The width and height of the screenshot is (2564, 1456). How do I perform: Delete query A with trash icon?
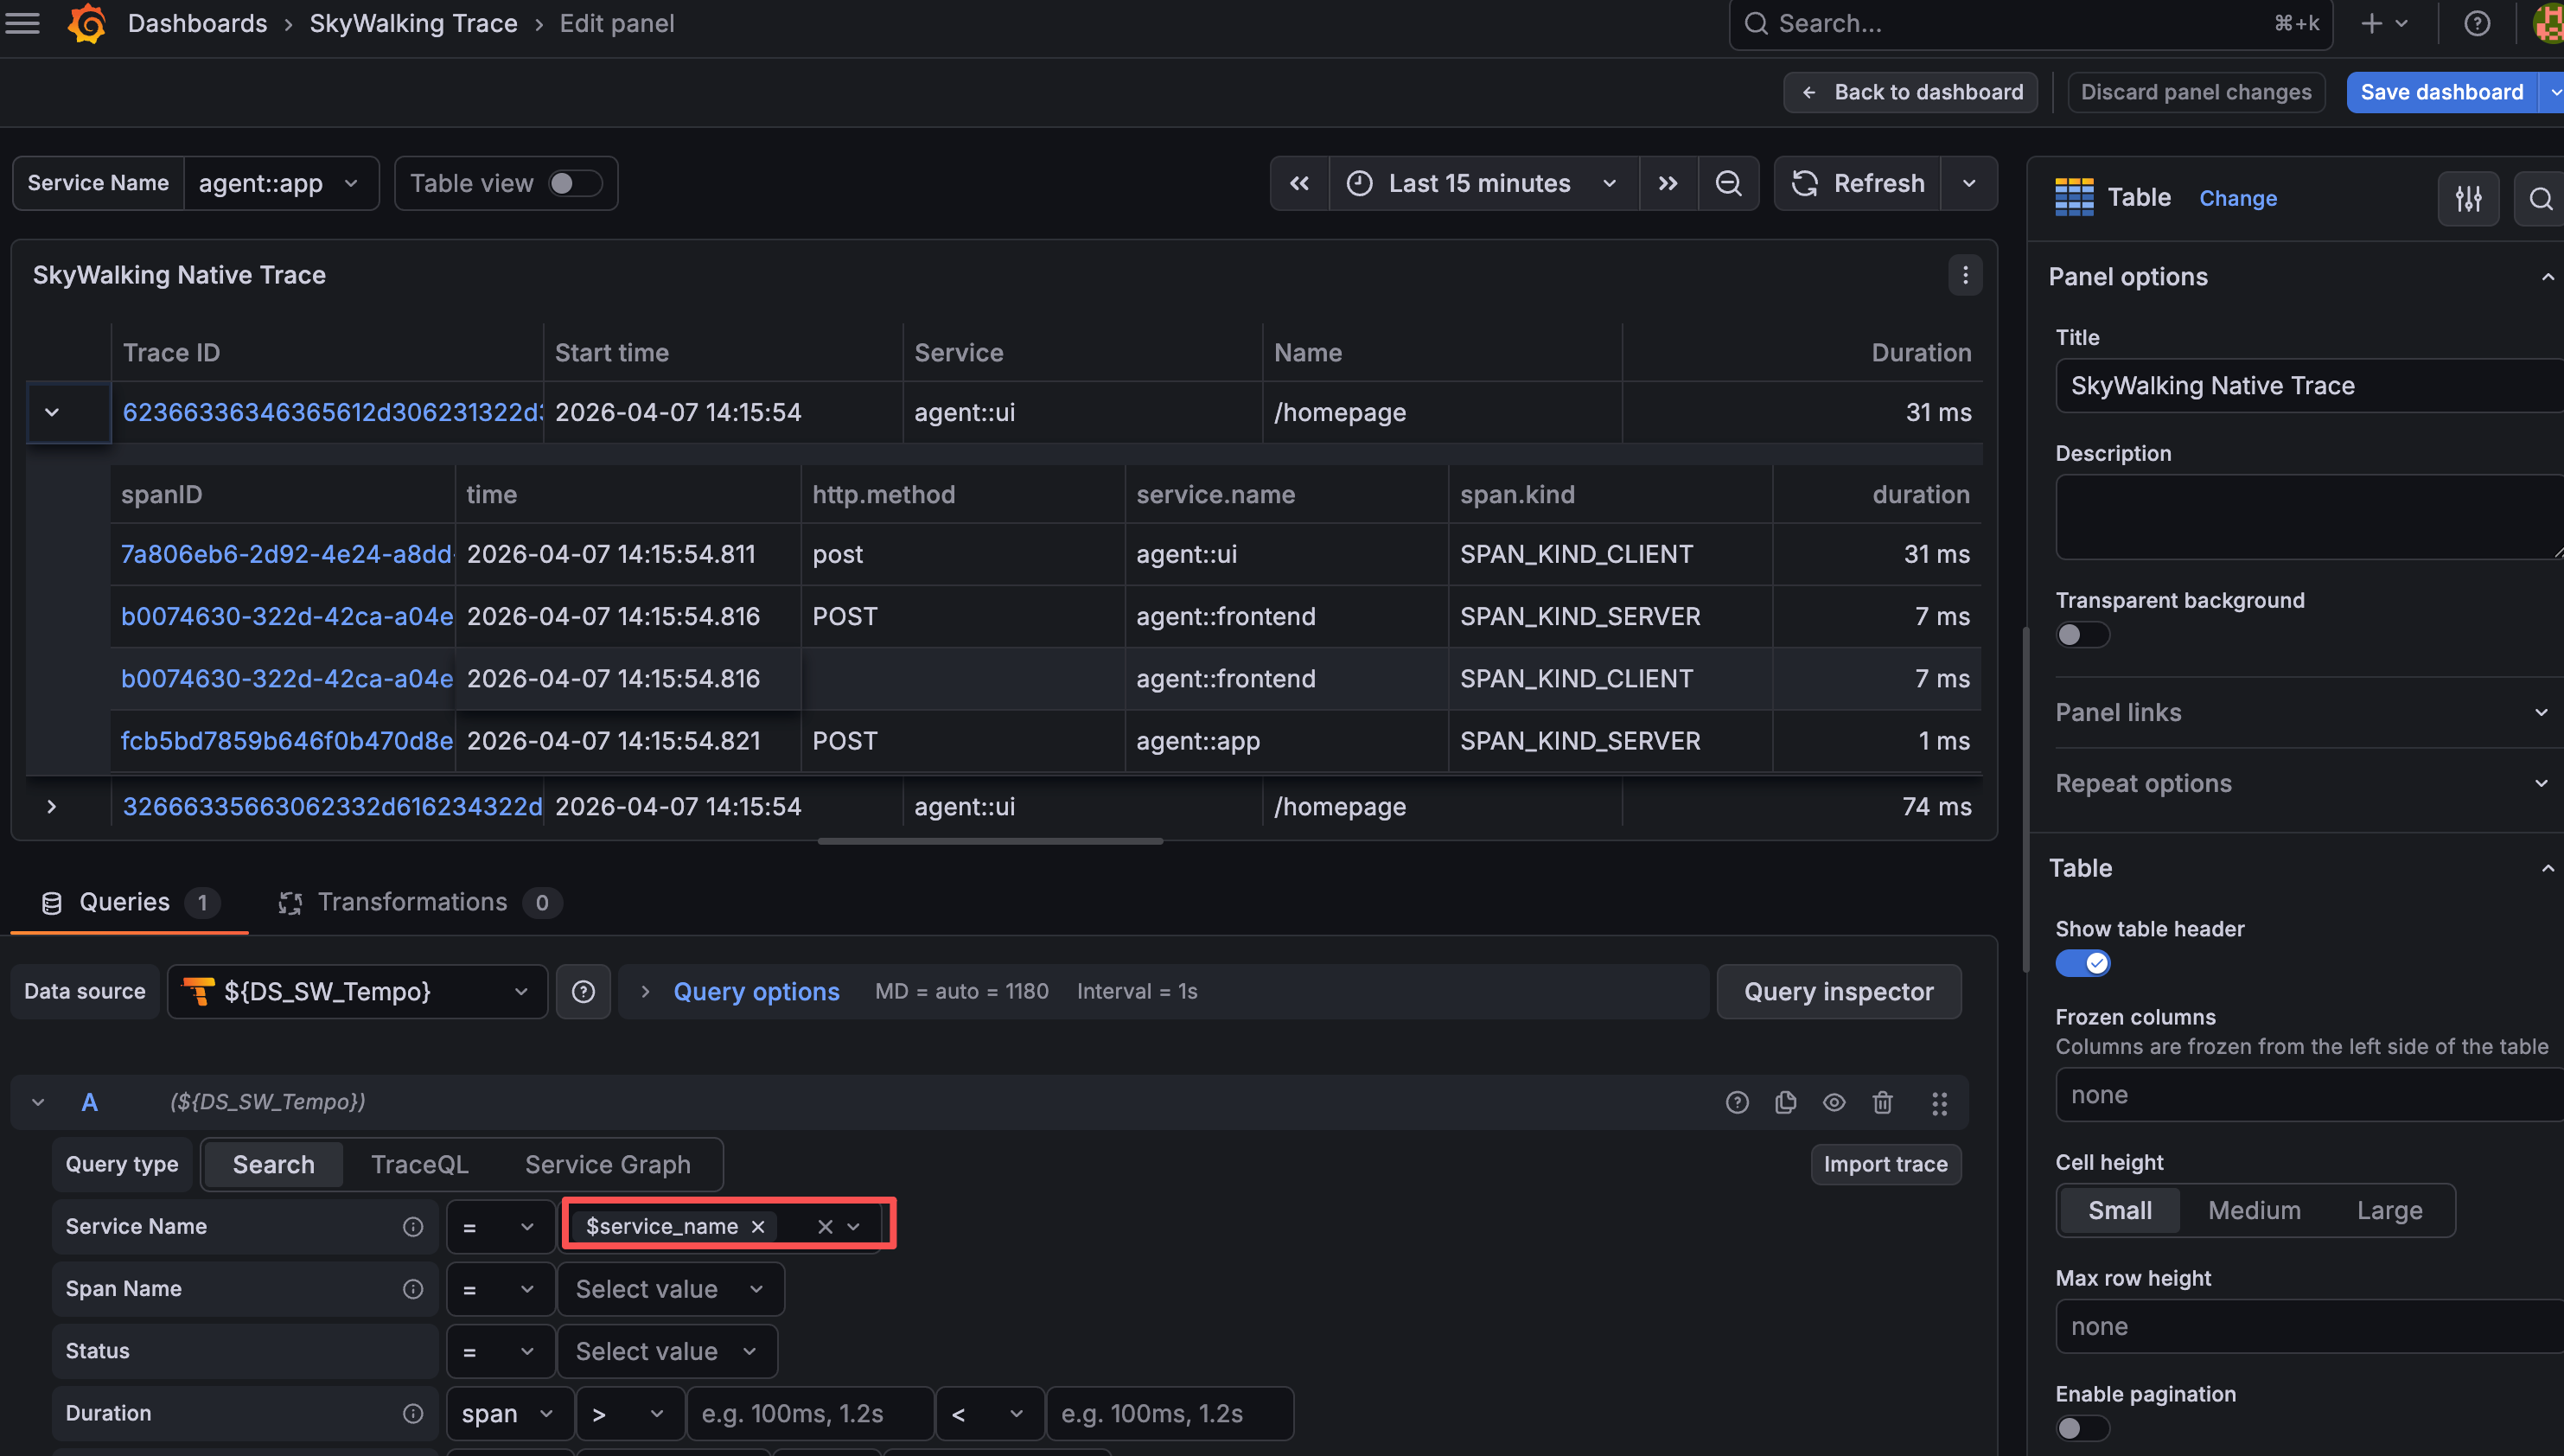point(1882,1102)
